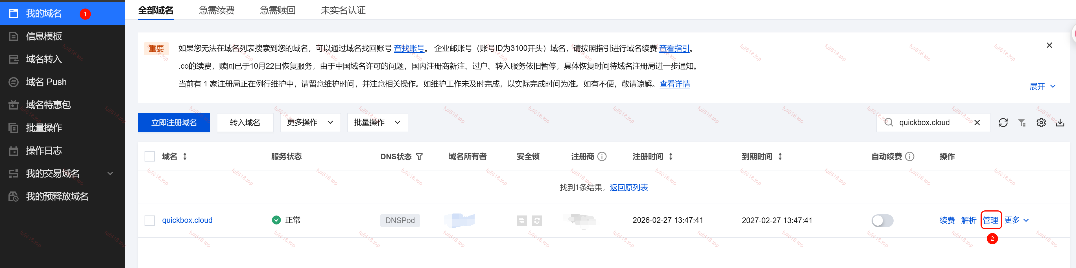Click the second security lock icon
Screen dimensions: 1076x268
537,220
